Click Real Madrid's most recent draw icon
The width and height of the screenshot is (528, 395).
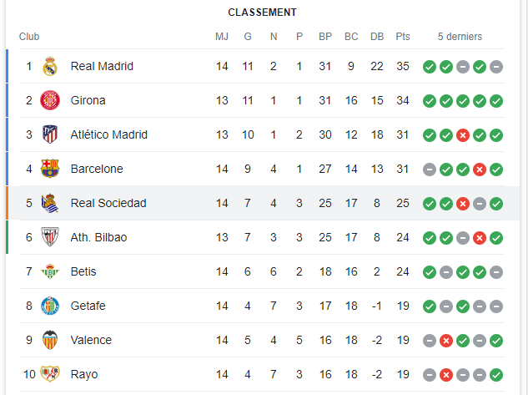tap(495, 66)
